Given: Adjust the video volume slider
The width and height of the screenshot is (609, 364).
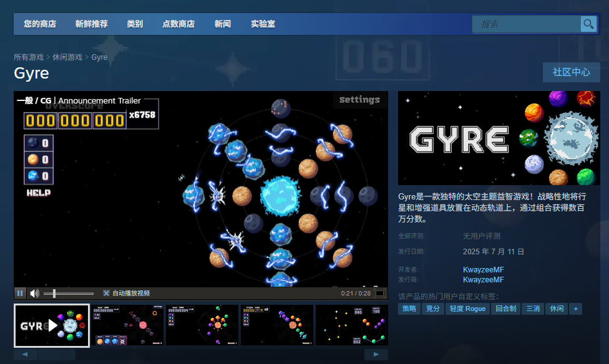Looking at the screenshot, I should [x=69, y=292].
